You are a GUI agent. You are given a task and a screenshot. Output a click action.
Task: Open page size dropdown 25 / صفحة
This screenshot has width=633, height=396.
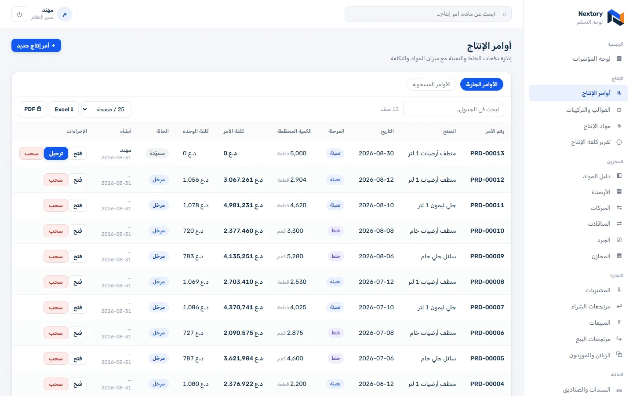click(106, 109)
